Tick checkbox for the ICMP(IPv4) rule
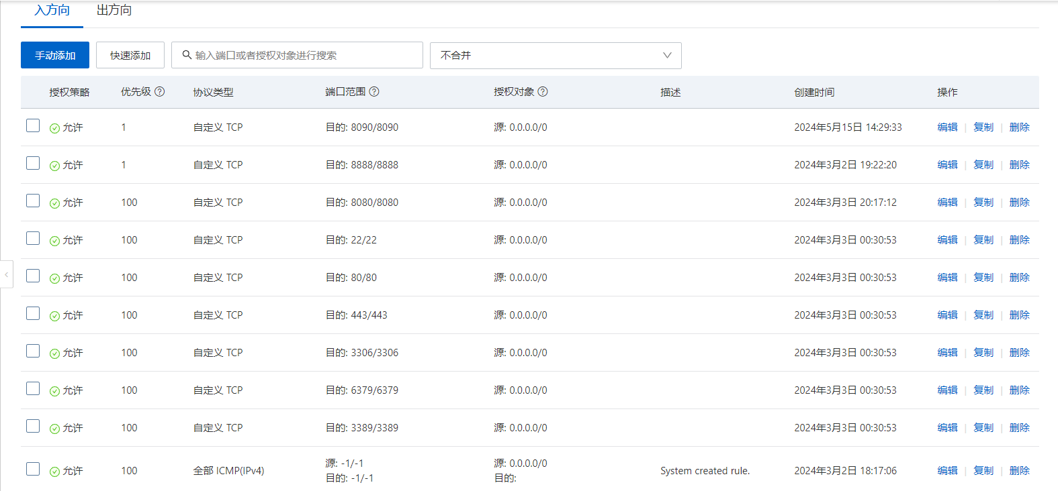 tap(33, 469)
